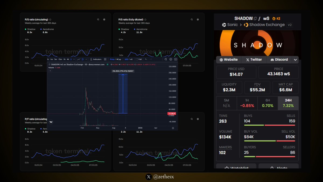Settings icon on P/S ratio (fully diluted) card
This screenshot has width=323, height=182.
pyautogui.click(x=198, y=19)
